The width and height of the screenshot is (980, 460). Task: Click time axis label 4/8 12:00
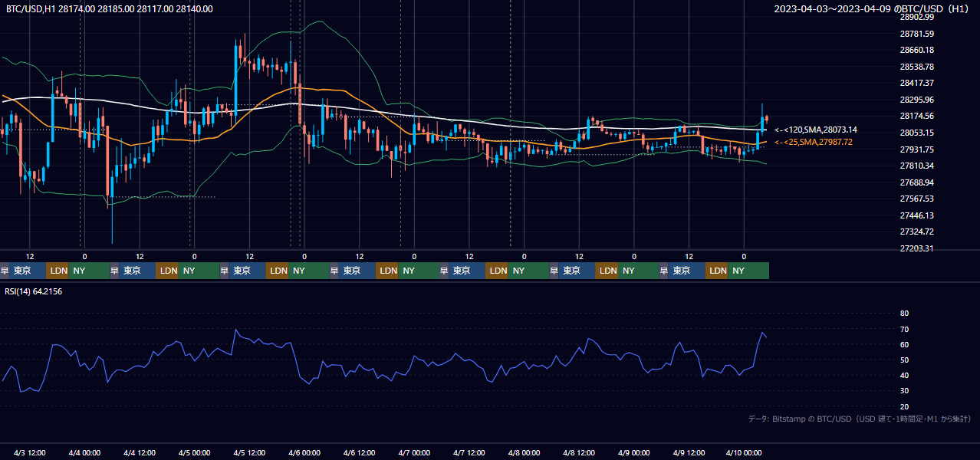[579, 452]
